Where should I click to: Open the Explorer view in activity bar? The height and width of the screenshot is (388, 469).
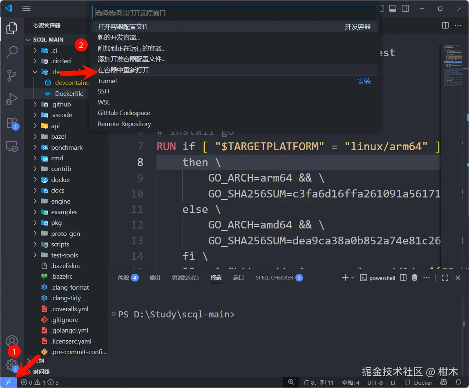click(x=12, y=29)
